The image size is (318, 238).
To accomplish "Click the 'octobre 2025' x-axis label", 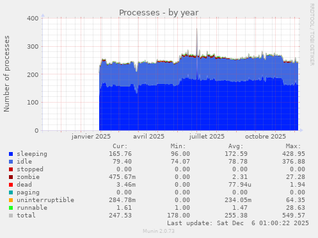I will (x=266, y=137).
